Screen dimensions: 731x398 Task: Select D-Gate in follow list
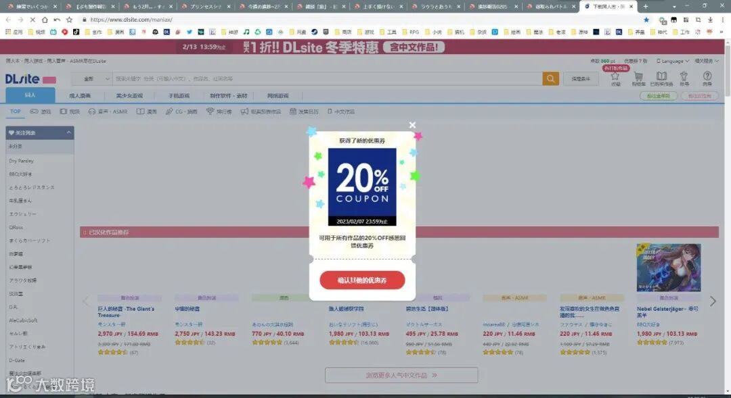(17, 360)
